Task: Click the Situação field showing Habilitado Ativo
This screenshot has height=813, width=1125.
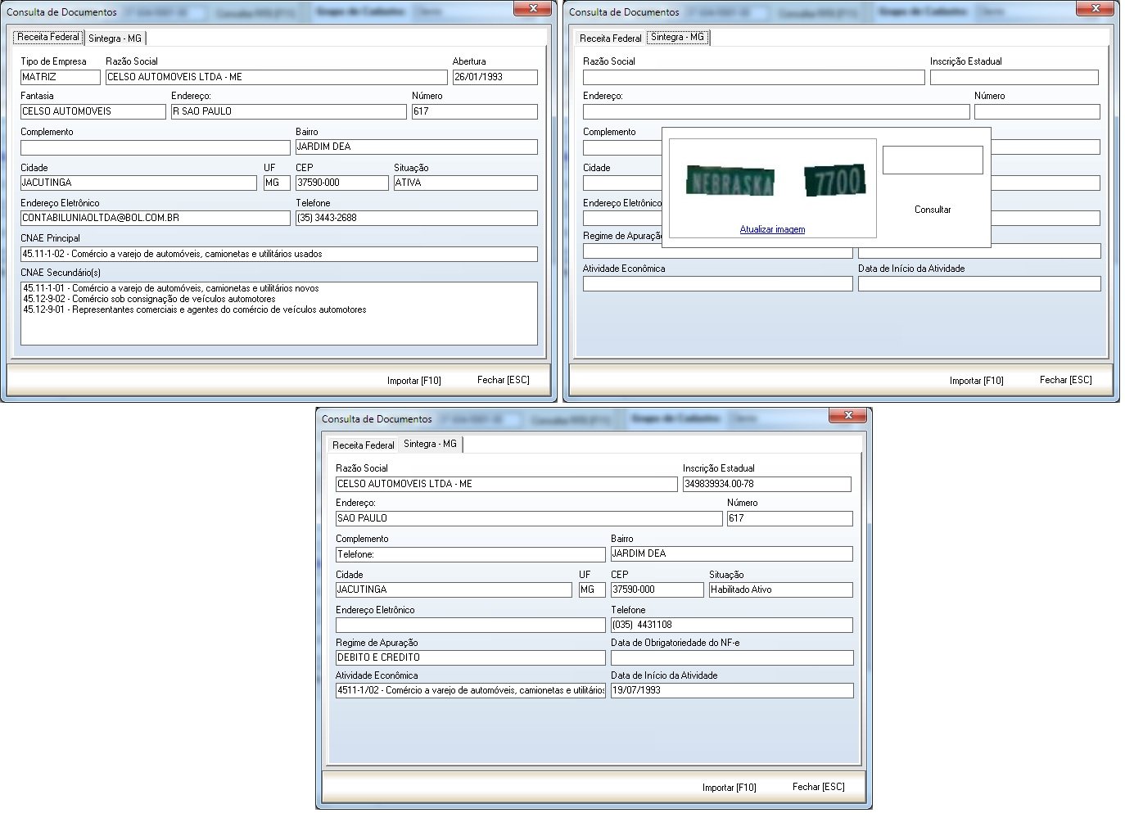Action: [781, 589]
